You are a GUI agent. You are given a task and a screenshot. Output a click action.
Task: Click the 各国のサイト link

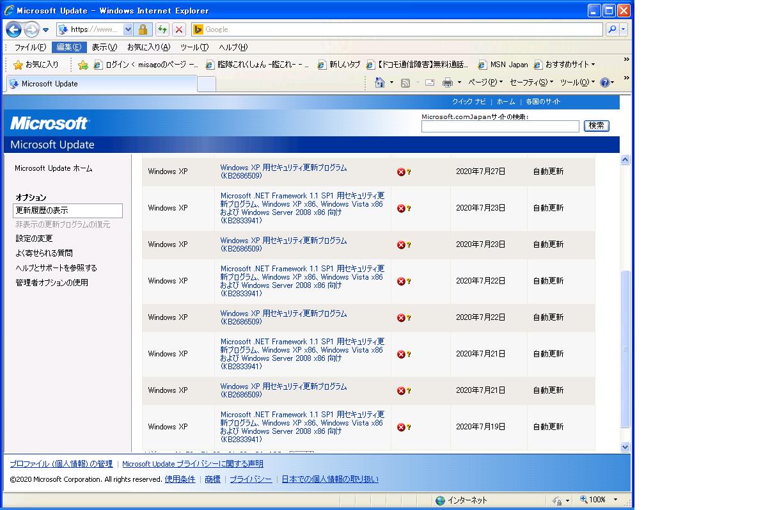click(x=543, y=102)
